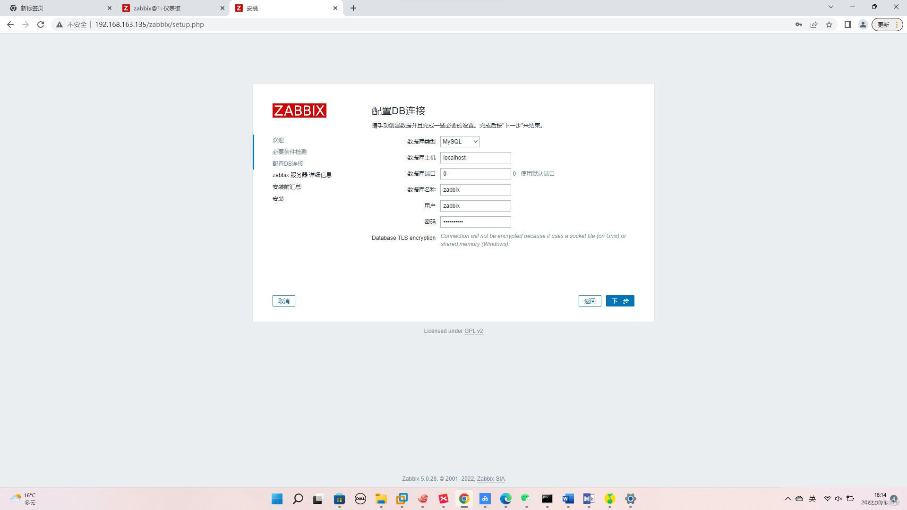
Task: Click the 不安全 site info warning
Action: coord(71,25)
